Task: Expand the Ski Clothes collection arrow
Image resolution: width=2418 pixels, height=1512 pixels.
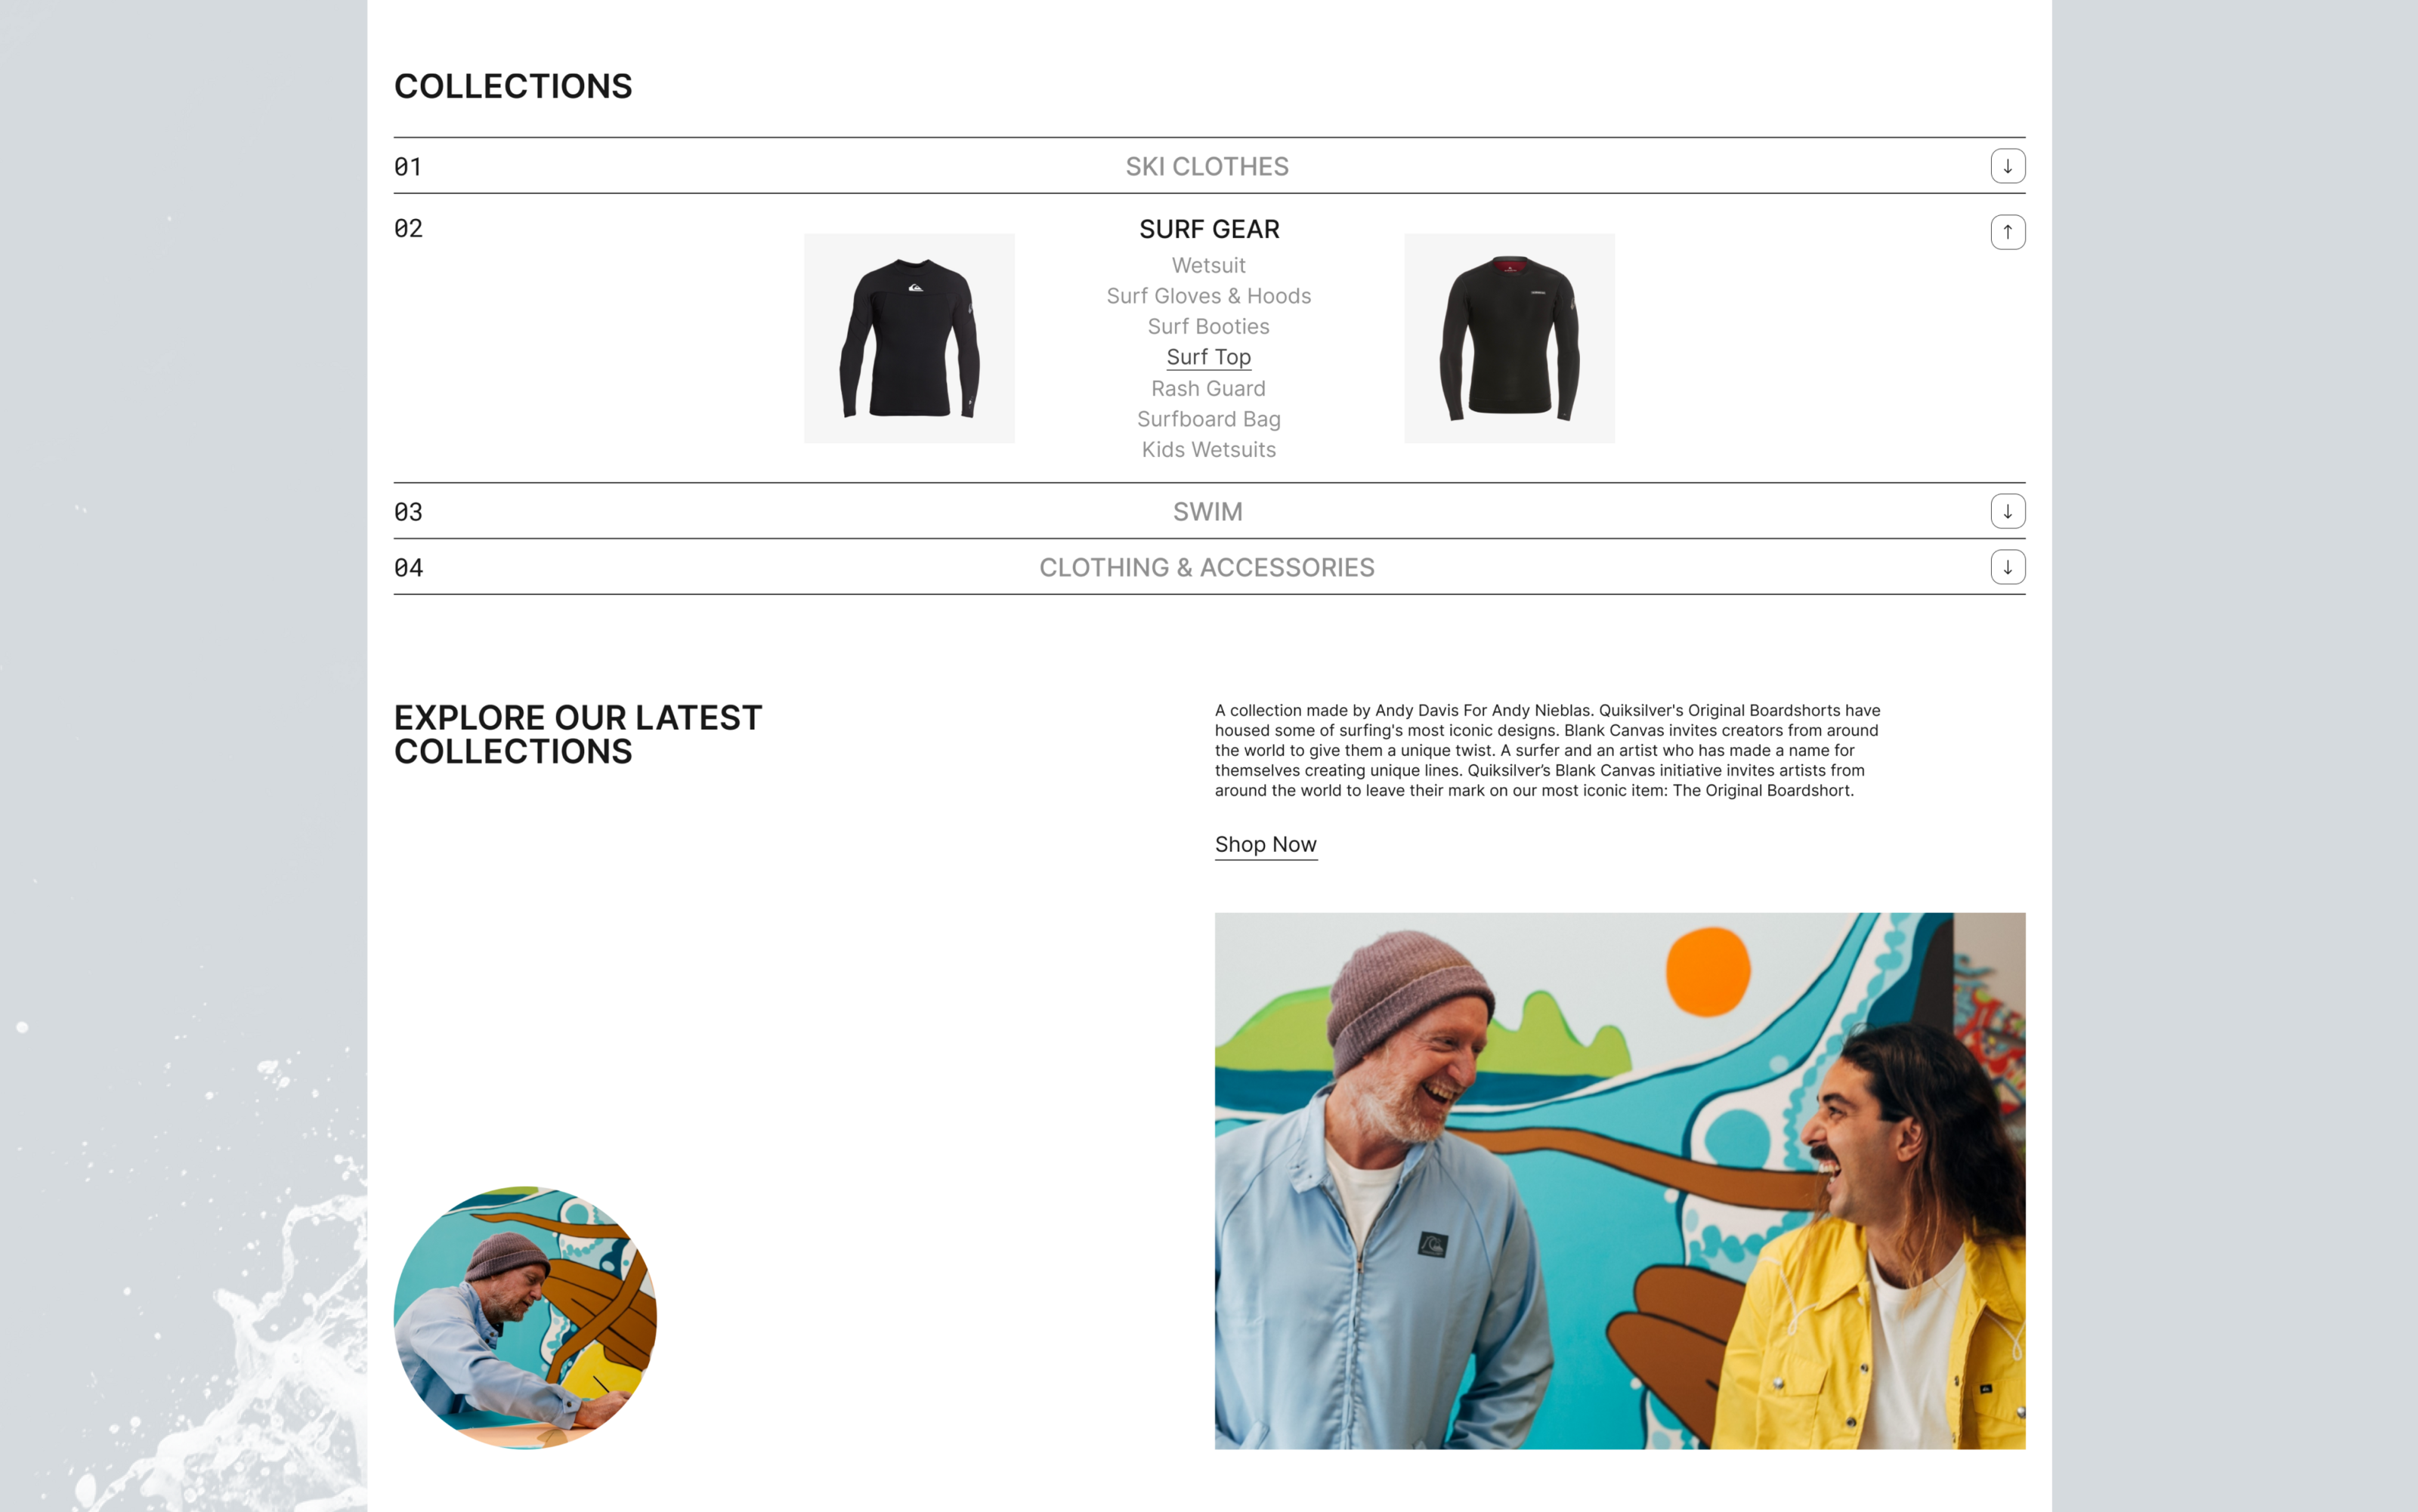Action: coord(2007,166)
